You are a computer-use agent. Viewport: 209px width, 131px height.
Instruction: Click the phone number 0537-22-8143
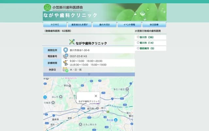[78, 56]
